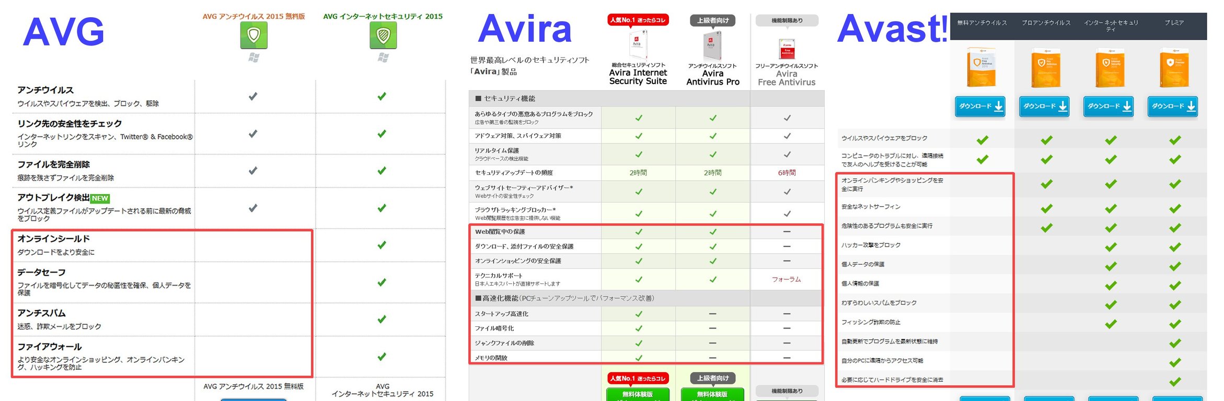Click the ウイルスやスパイウェアをブロック row in Avast table

[x=884, y=138]
